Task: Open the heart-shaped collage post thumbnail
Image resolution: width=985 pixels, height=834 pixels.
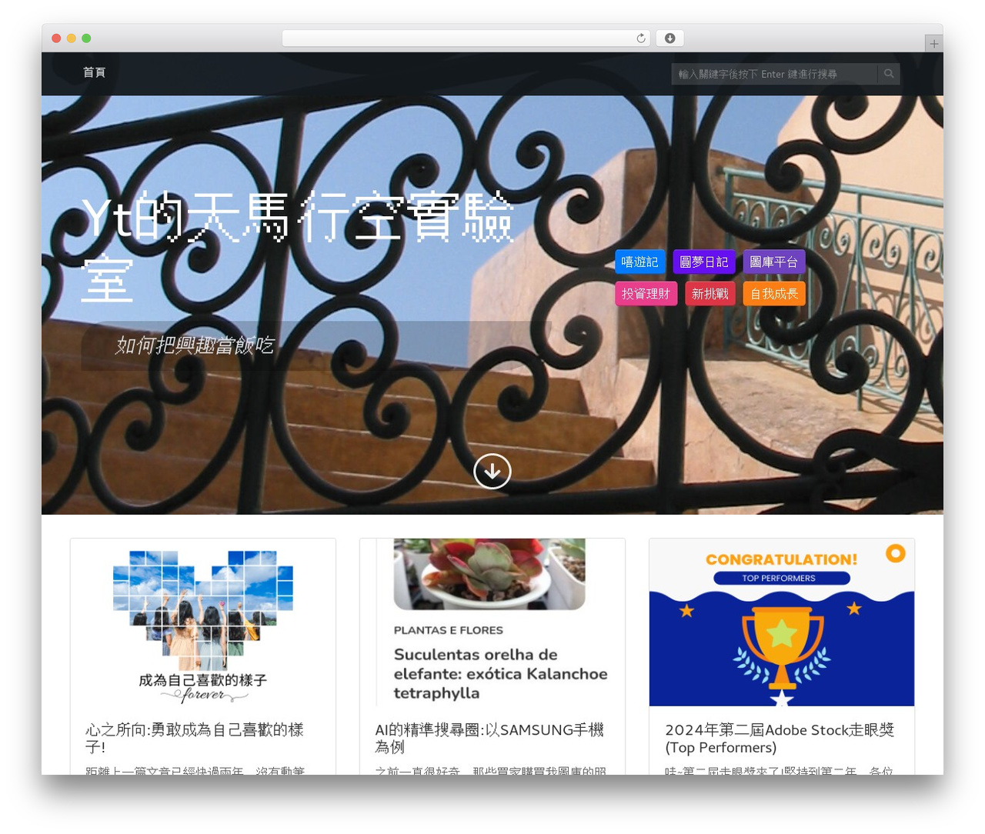Action: [x=203, y=622]
